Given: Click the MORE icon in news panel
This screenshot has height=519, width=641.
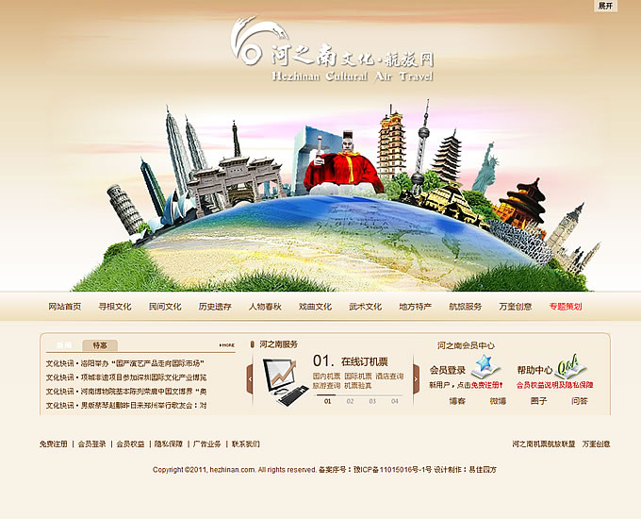Looking at the screenshot, I should [227, 345].
